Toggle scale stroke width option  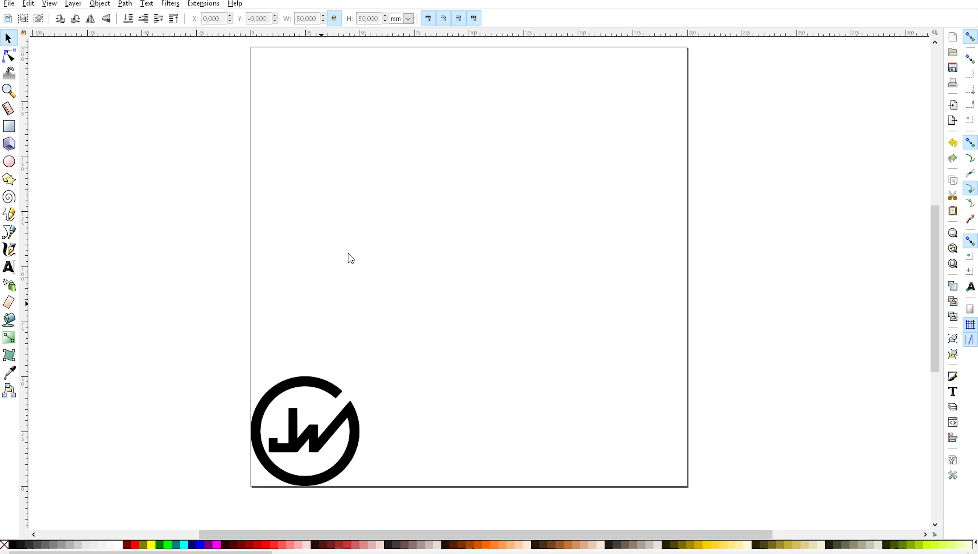(428, 18)
